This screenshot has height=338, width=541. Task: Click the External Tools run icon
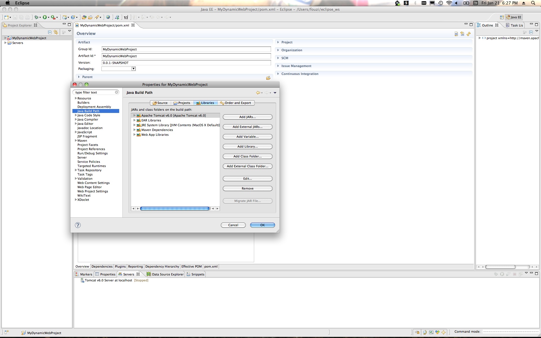point(53,17)
